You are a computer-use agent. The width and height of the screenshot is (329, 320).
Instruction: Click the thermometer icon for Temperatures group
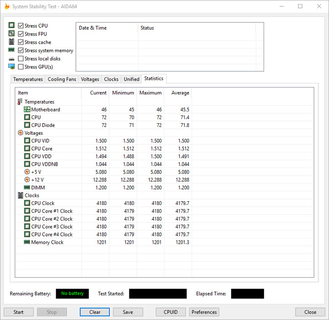pyautogui.click(x=20, y=102)
